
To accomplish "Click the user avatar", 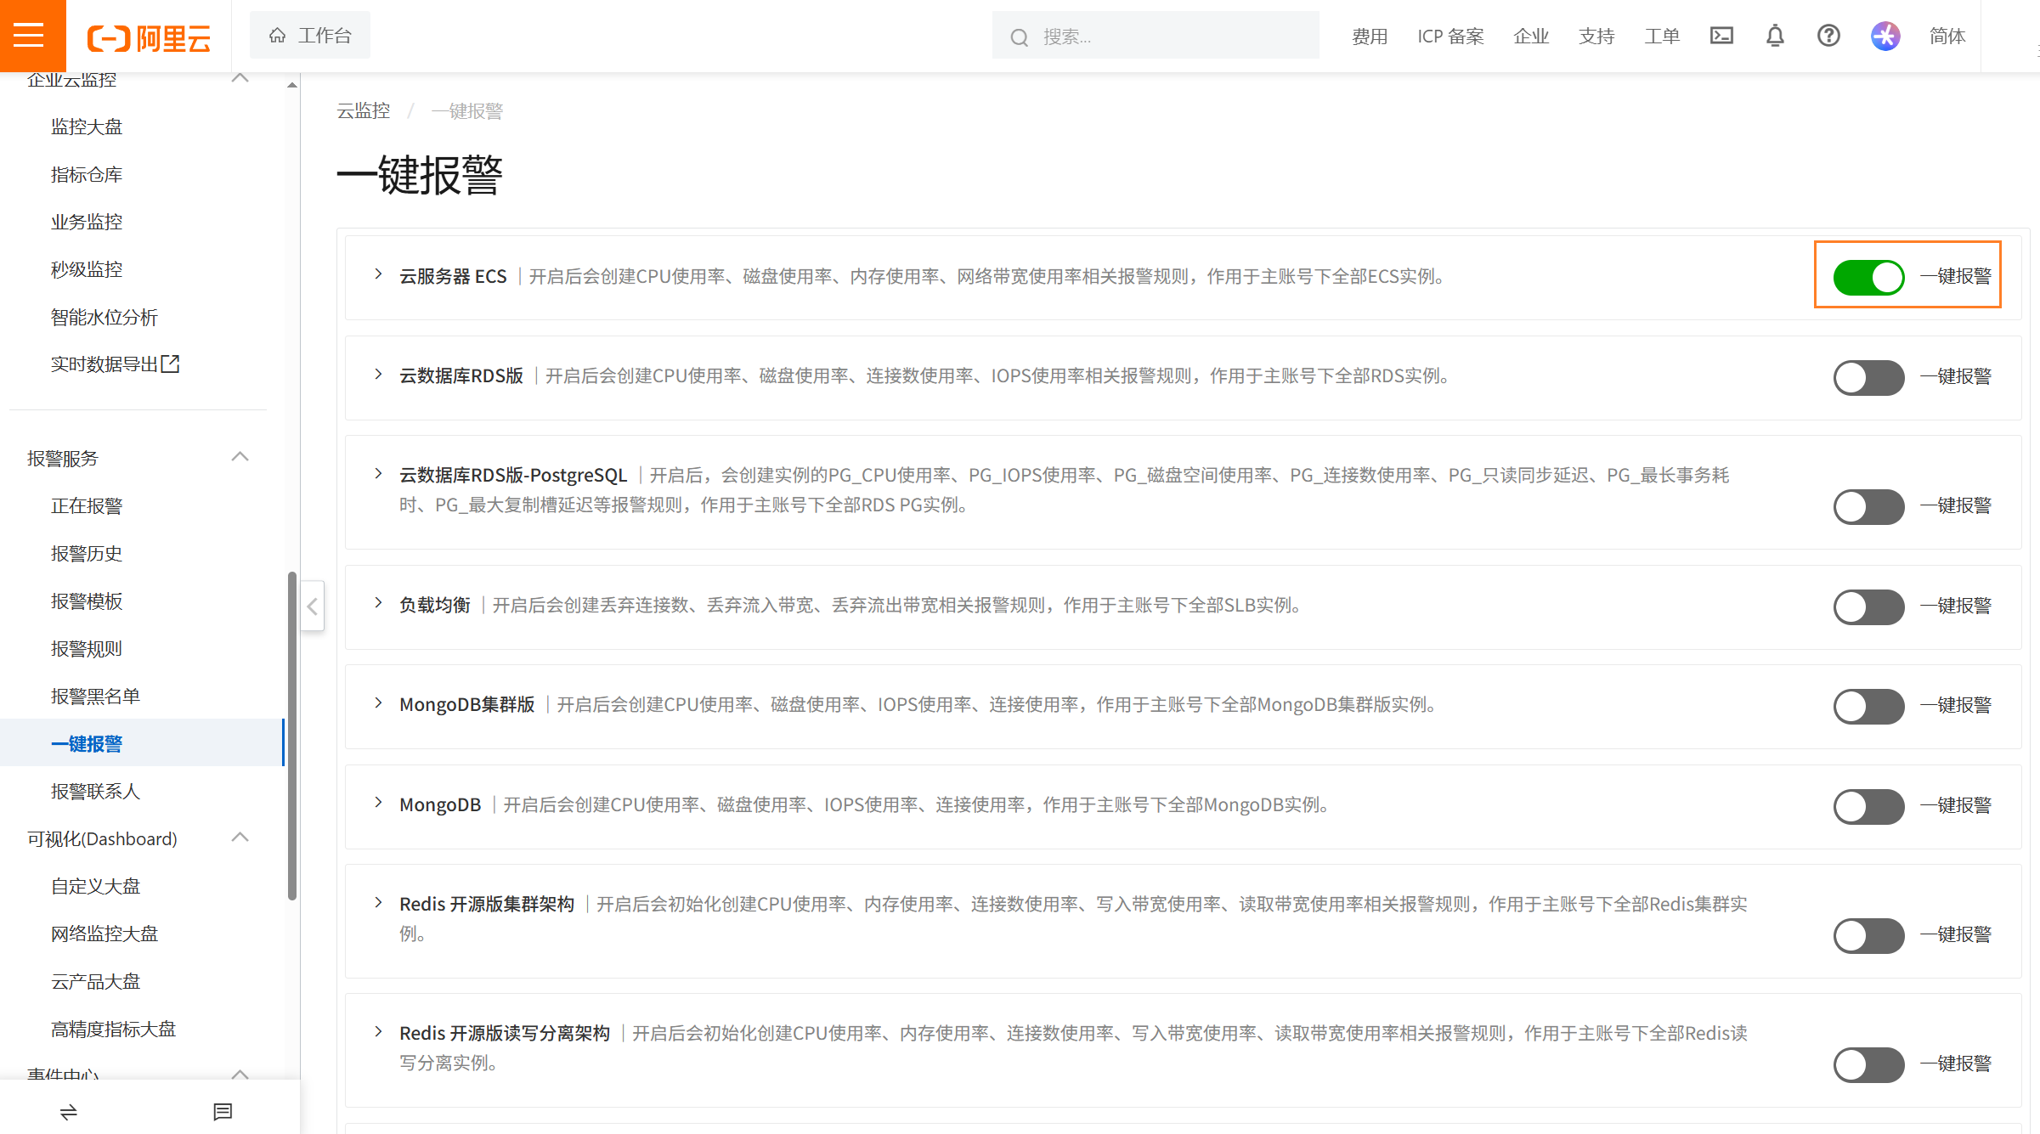I will coord(1885,36).
